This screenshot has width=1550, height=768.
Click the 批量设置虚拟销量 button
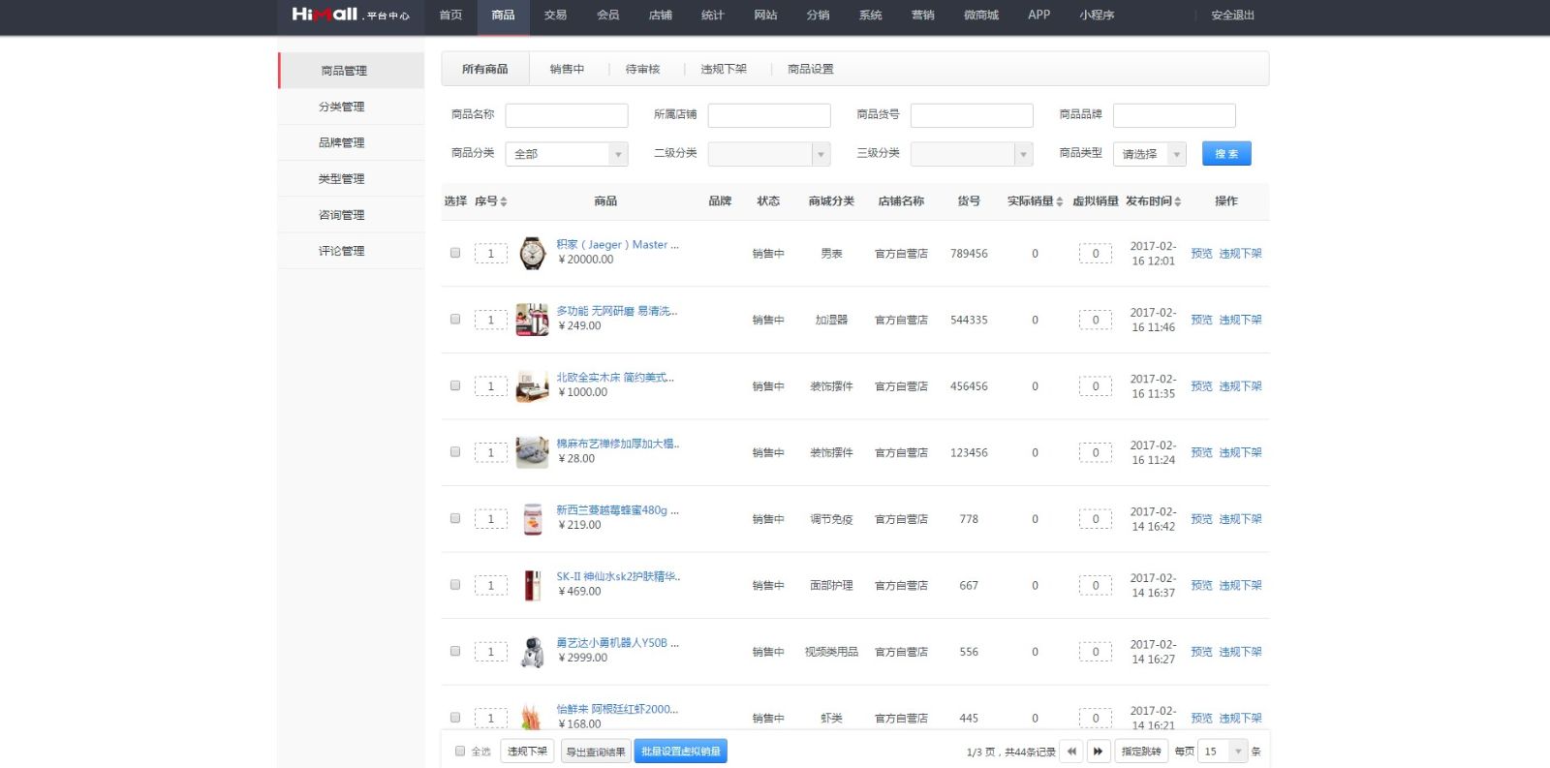coord(680,752)
